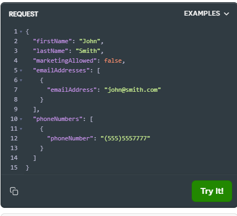Image resolution: width=237 pixels, height=216 pixels.
Task: Collapse the object fold arrow on line 11
Action: (21, 129)
